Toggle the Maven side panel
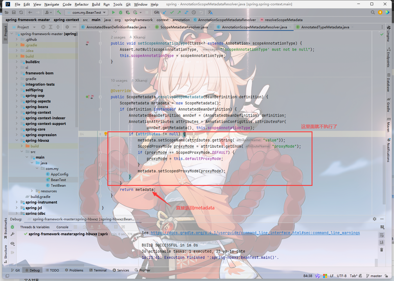 coord(388,125)
